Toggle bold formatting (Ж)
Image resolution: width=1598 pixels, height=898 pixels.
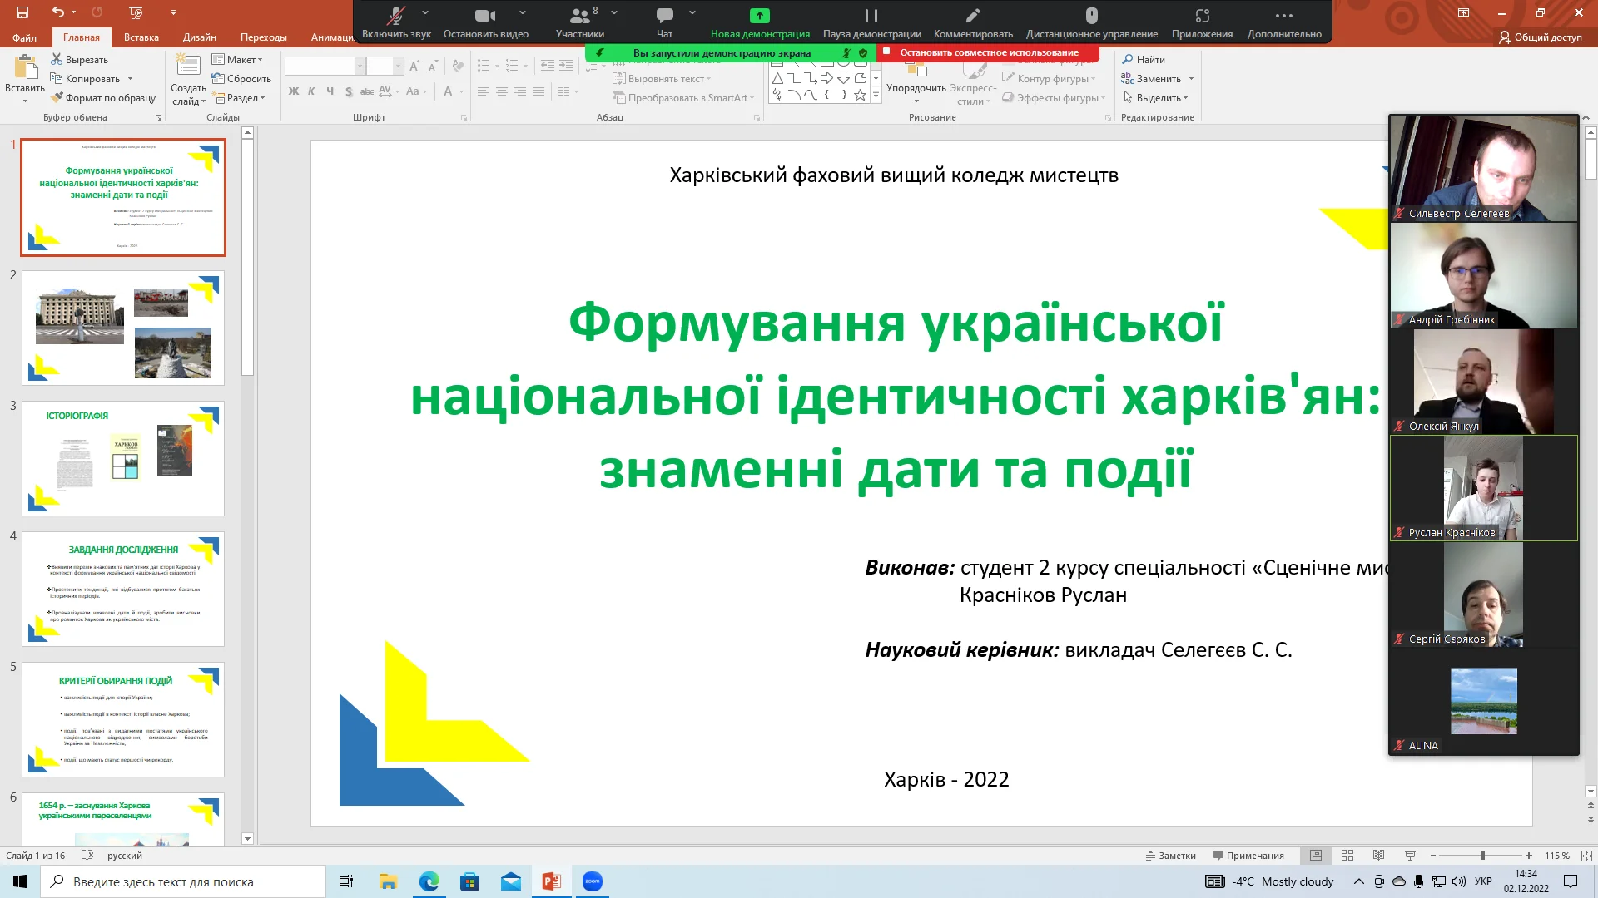(x=294, y=91)
